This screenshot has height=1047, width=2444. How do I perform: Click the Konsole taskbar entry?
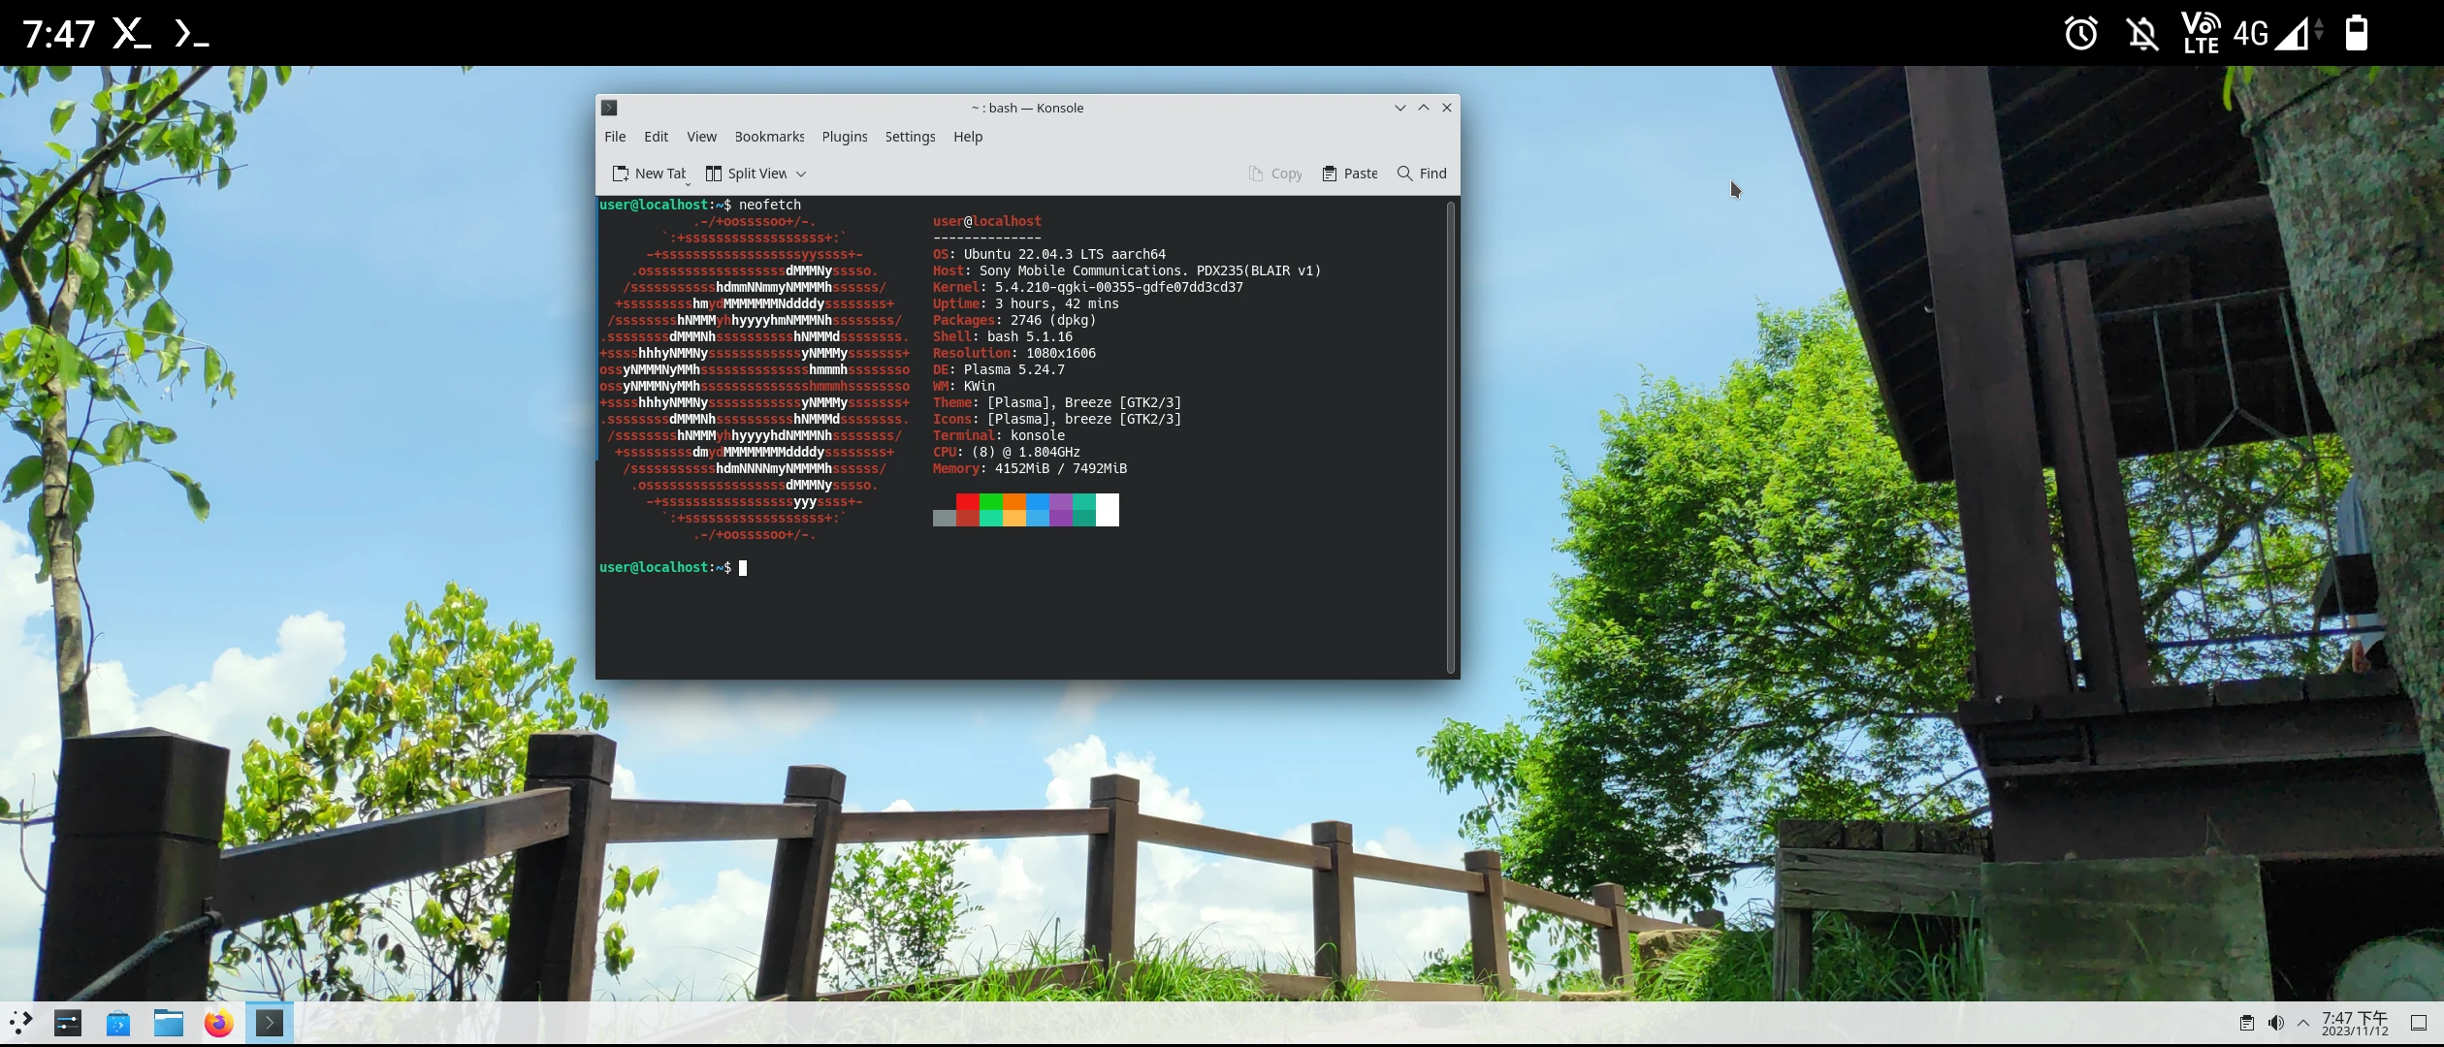coord(270,1023)
